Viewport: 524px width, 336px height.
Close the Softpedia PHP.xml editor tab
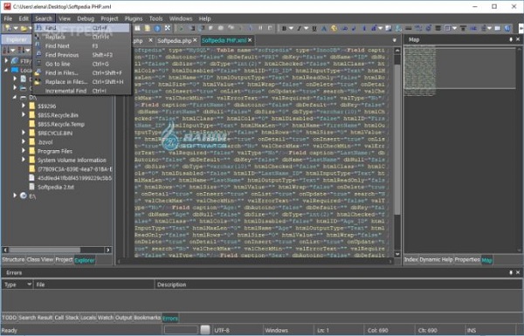pyautogui.click(x=250, y=40)
